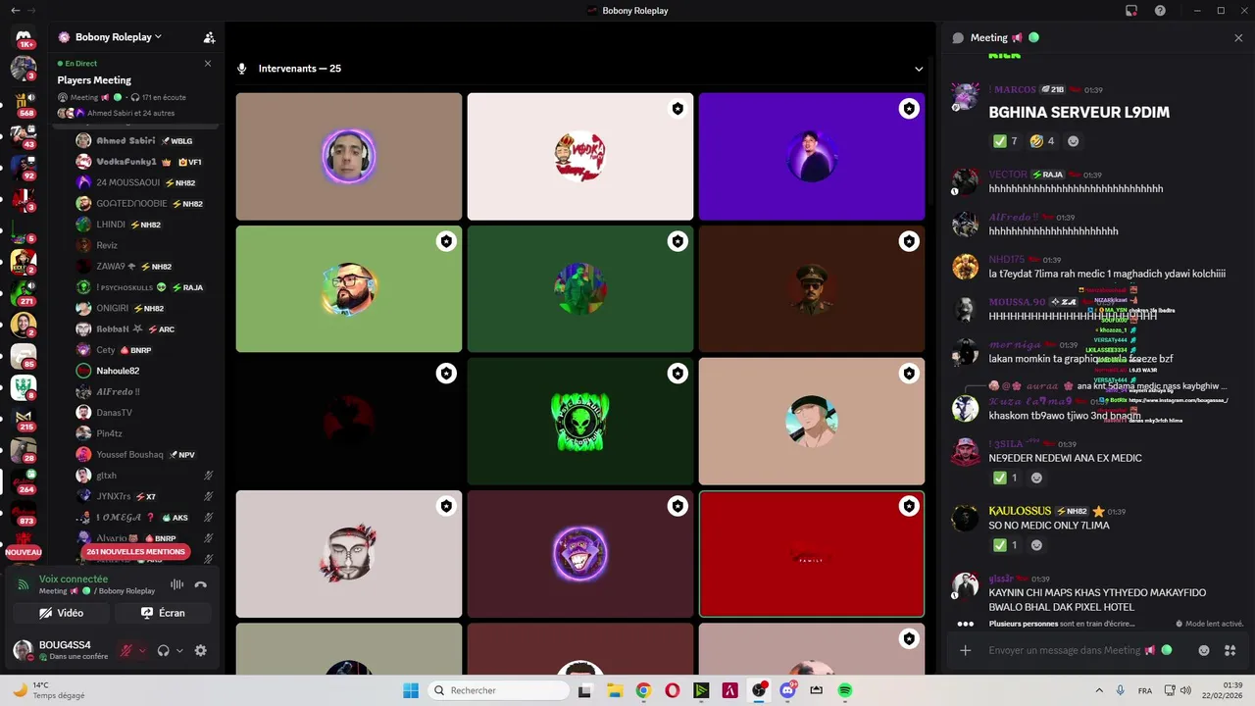1255x706 pixels.
Task: Open Google Chrome from the taskbar
Action: (x=643, y=690)
